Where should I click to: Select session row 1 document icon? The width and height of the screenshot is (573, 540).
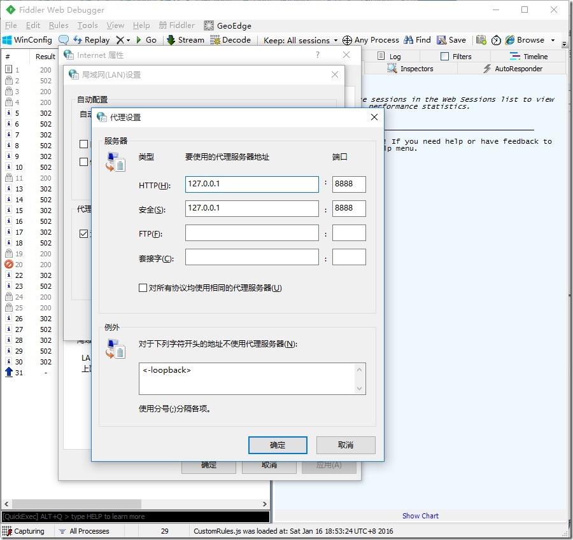coord(29,70)
